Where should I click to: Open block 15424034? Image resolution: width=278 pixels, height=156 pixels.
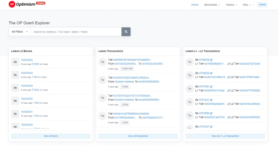pos(27,73)
